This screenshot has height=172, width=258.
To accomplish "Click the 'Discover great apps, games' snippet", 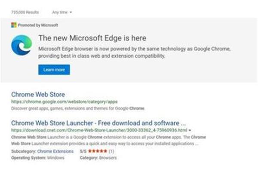I will click(78, 108).
